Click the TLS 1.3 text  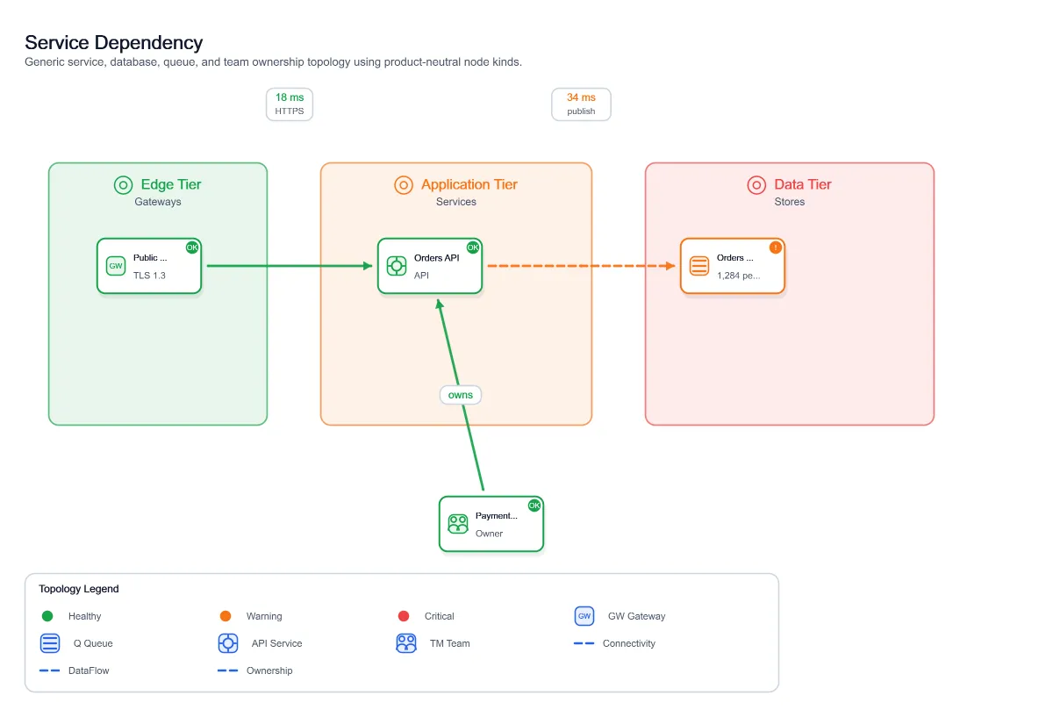[149, 276]
